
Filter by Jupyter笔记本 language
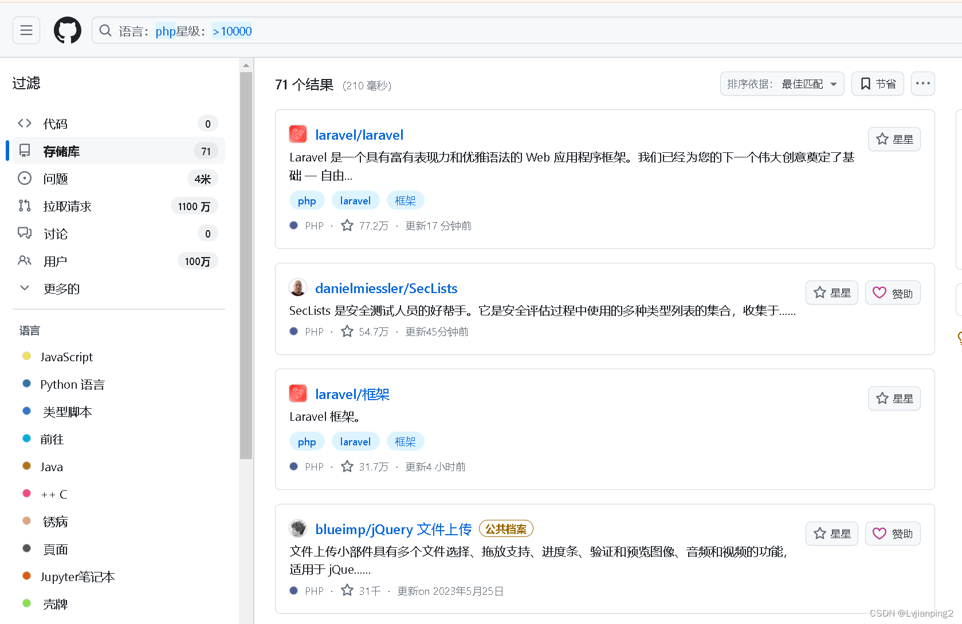point(77,576)
